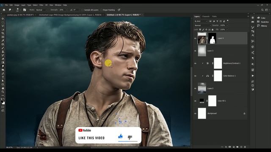Select the Eyedropper tool

tap(3, 41)
